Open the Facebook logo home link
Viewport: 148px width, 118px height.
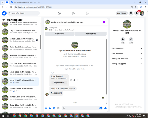pyautogui.click(x=4, y=13)
